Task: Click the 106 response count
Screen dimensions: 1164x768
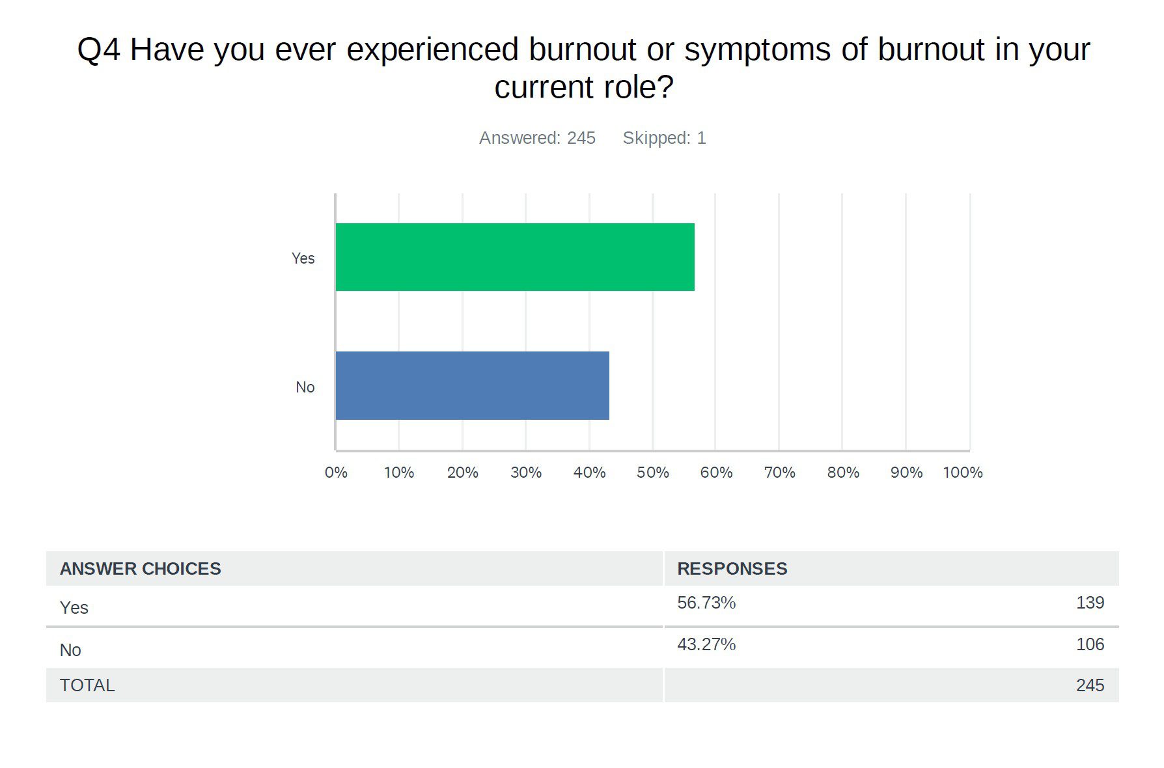Action: click(x=1090, y=644)
